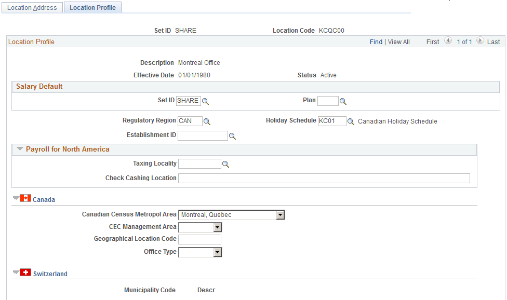Focus Holiday Schedule input field
This screenshot has height=300, width=507.
click(x=332, y=121)
